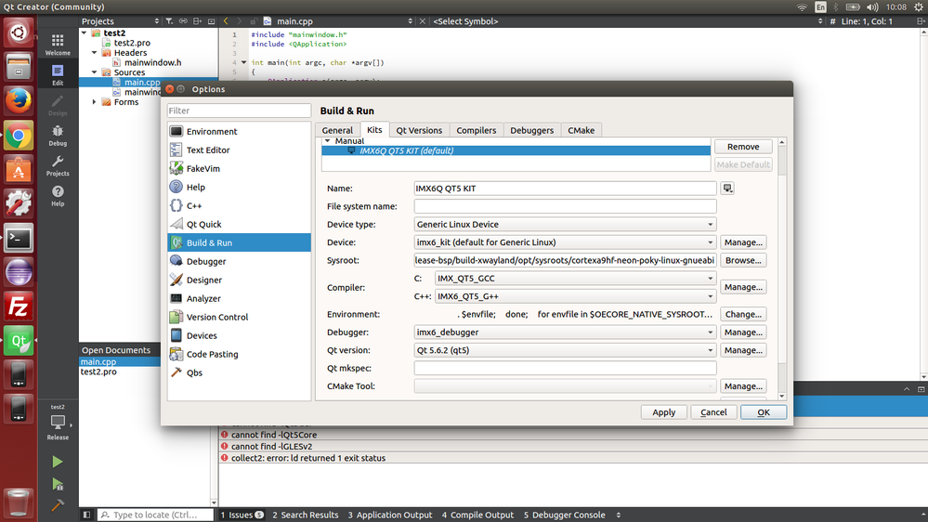Select Devices options category

[x=239, y=335]
